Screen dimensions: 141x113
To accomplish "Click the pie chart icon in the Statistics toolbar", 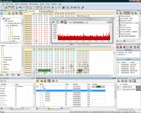I will click(x=62, y=22).
